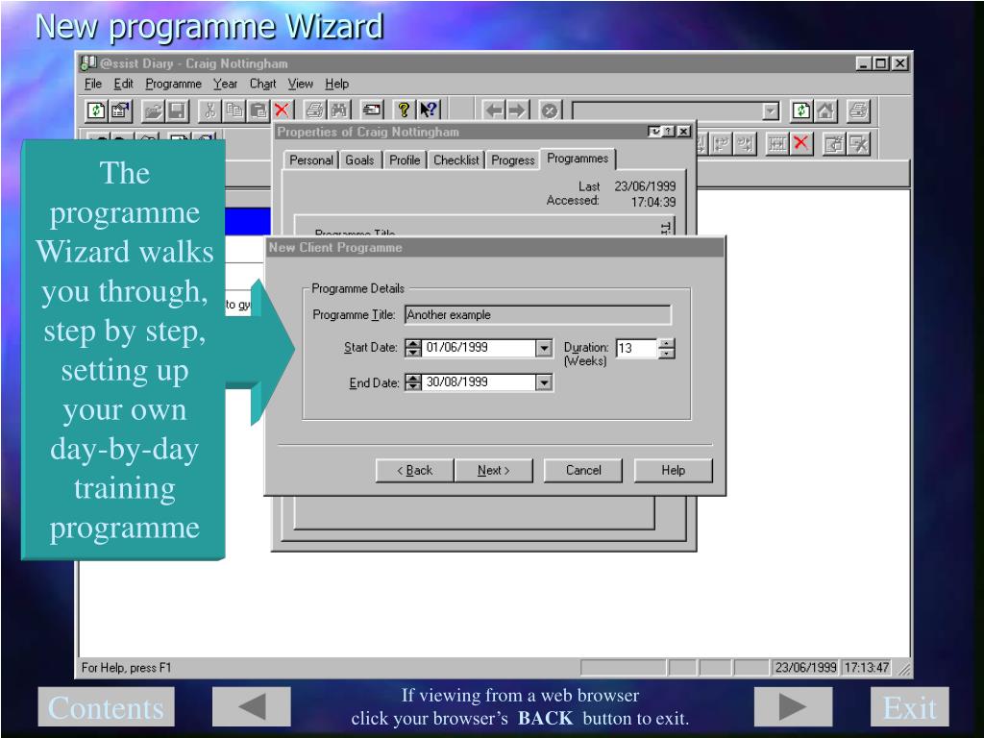Screen dimensions: 984x738
Task: Click the Last Accessed time 17:04:39
Action: coord(653,202)
